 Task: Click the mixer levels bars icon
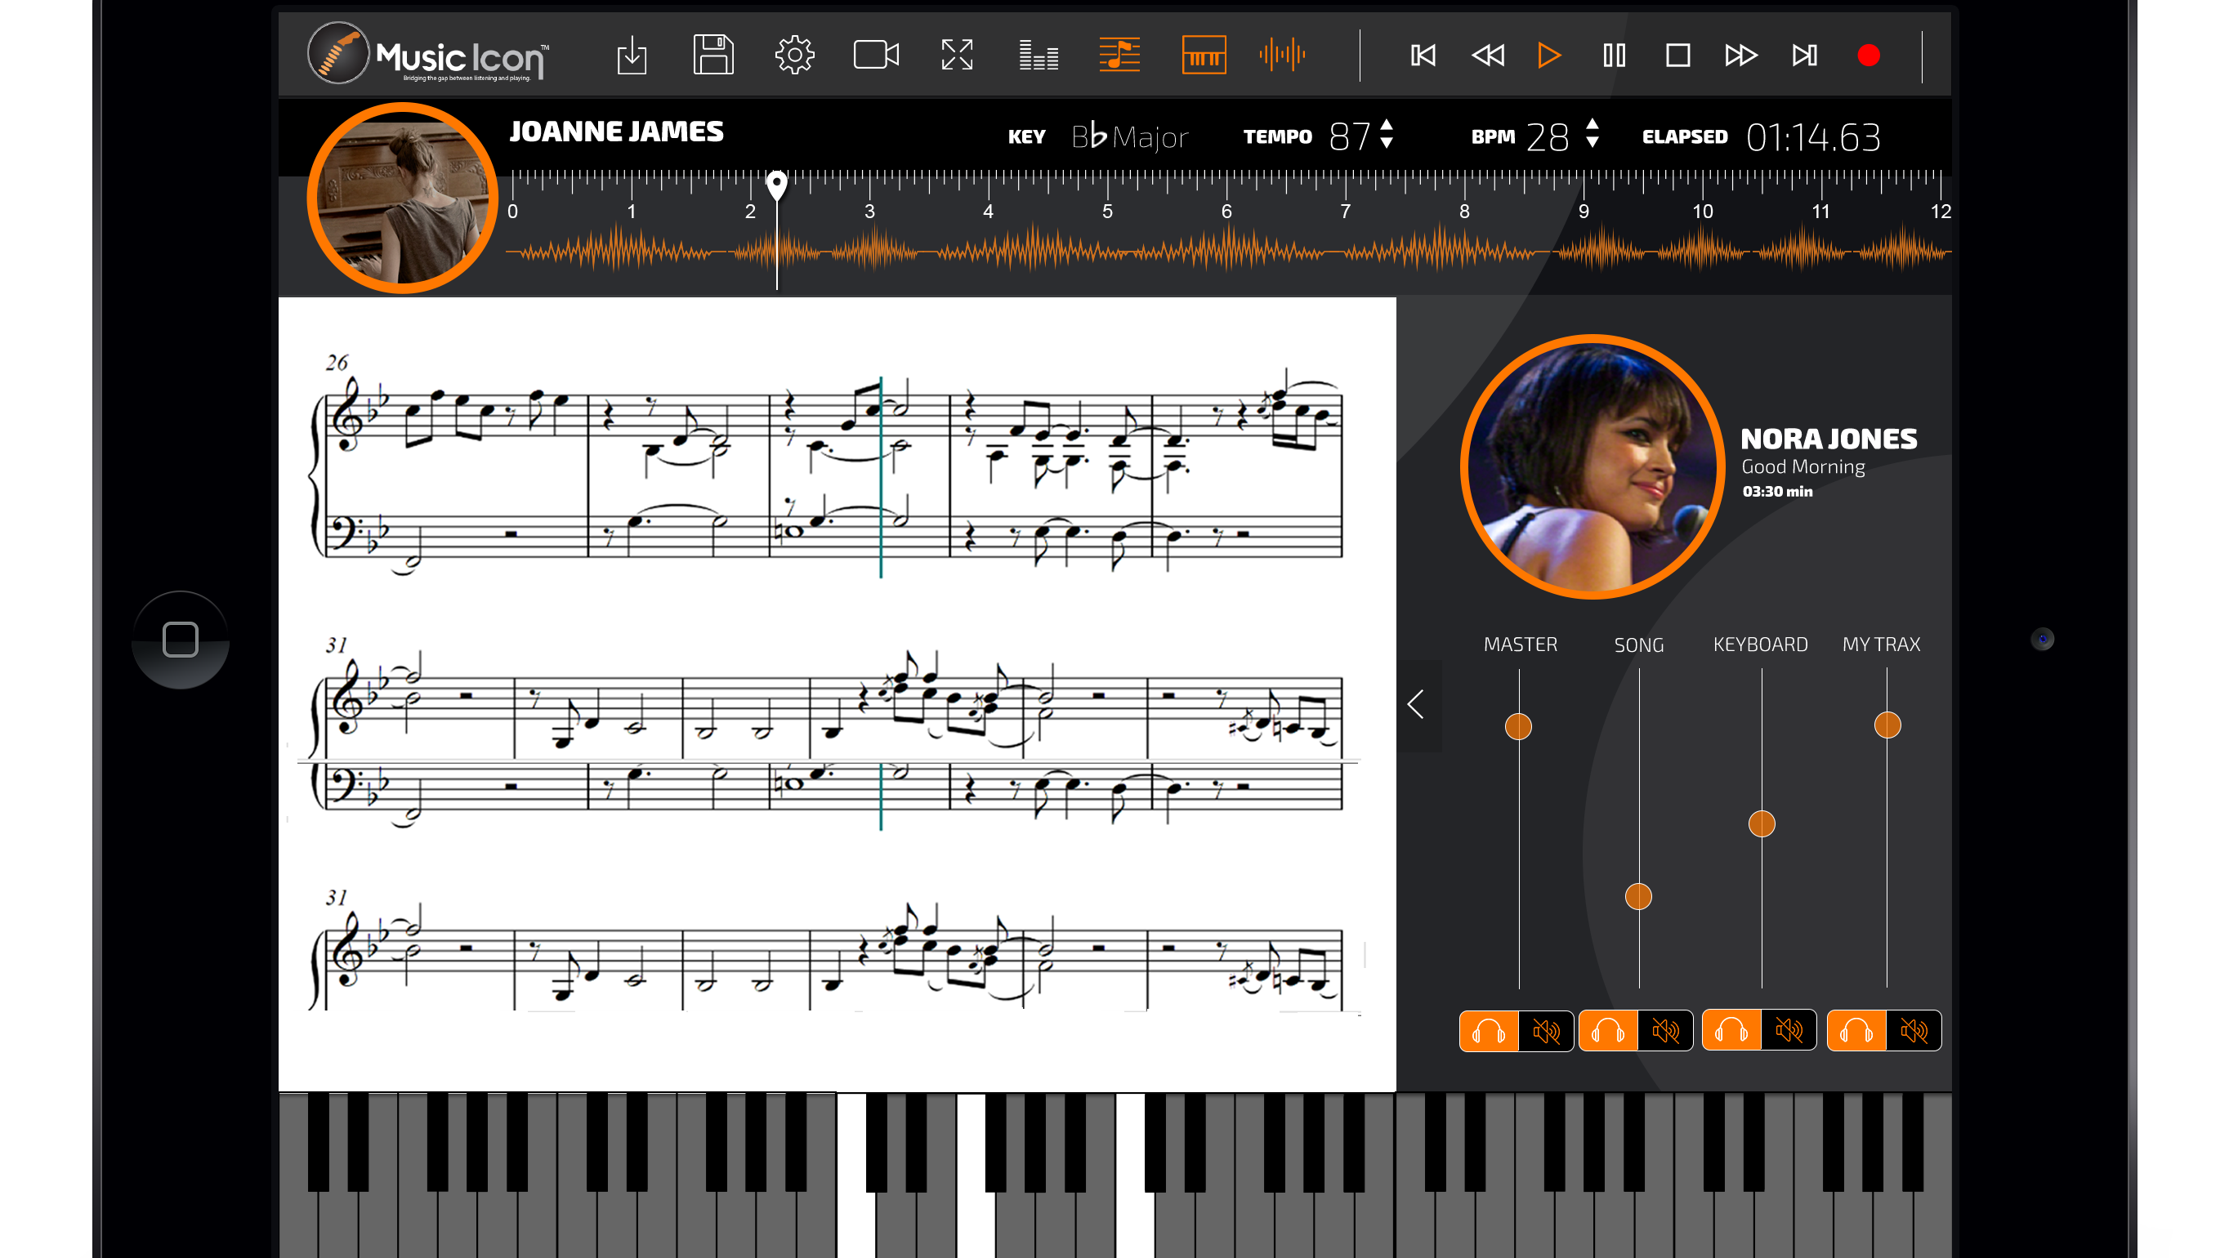tap(1039, 56)
